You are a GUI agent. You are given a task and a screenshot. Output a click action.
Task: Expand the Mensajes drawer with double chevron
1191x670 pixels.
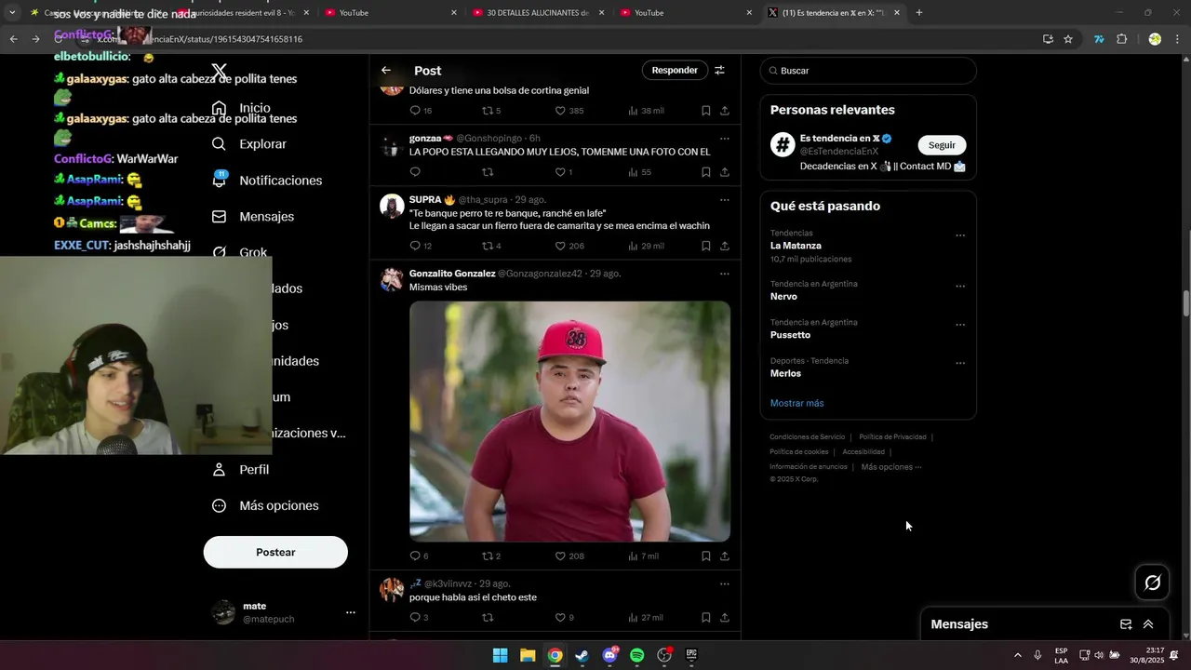[1148, 624]
